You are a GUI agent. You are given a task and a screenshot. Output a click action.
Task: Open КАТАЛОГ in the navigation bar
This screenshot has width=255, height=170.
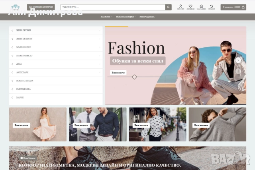(105, 17)
